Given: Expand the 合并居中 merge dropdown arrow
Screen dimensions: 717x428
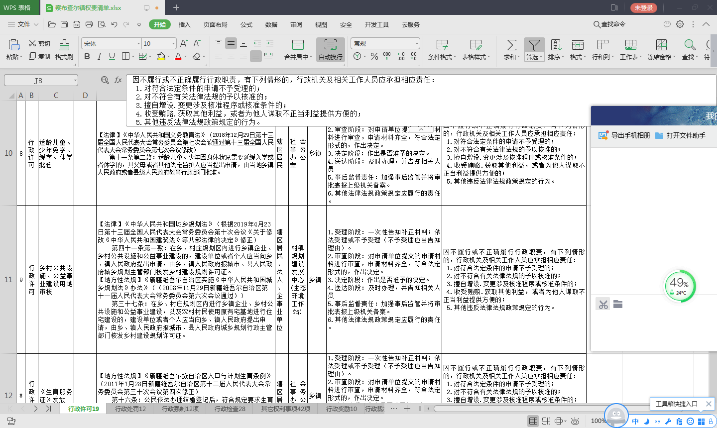Looking at the screenshot, I should point(311,57).
